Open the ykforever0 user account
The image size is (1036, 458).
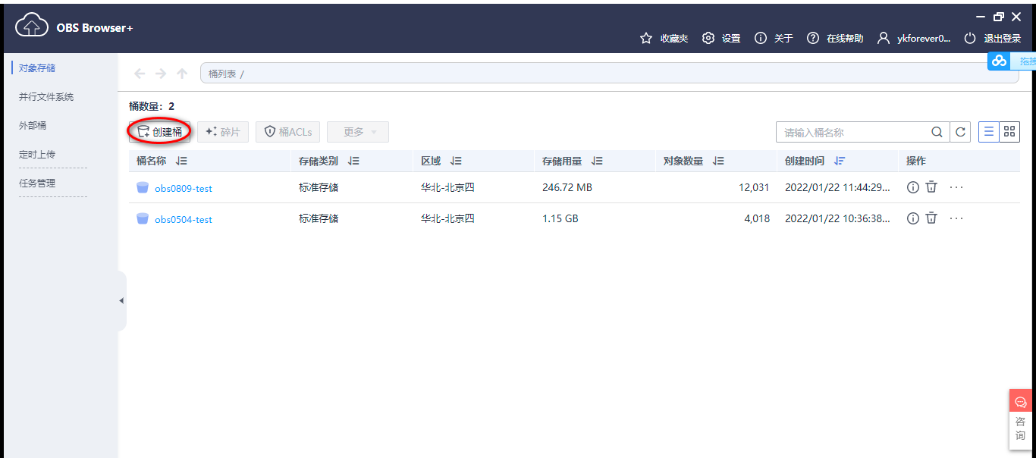click(914, 38)
